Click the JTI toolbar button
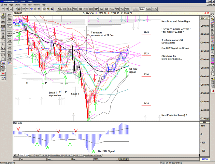Viewport: 215px width, 164px height. [80, 10]
